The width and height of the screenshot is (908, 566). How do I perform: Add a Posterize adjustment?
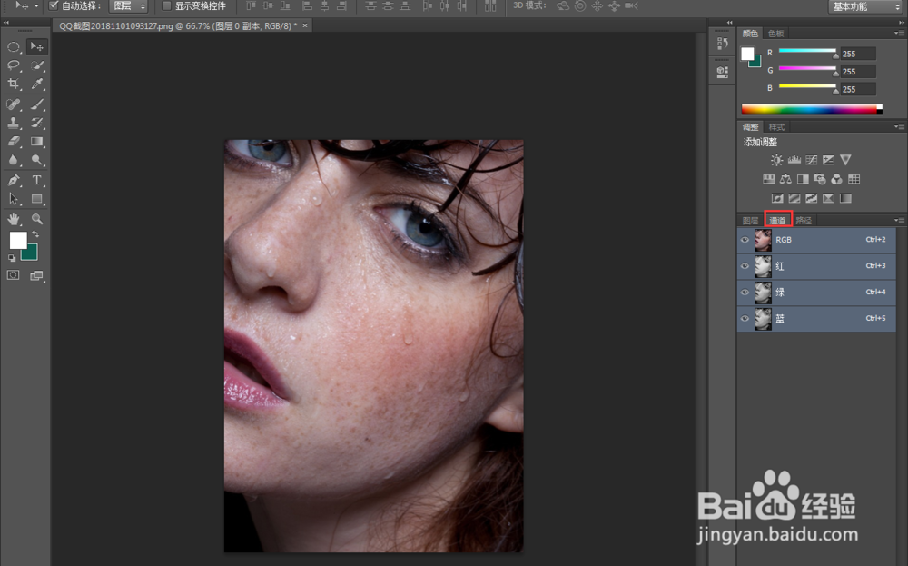794,198
